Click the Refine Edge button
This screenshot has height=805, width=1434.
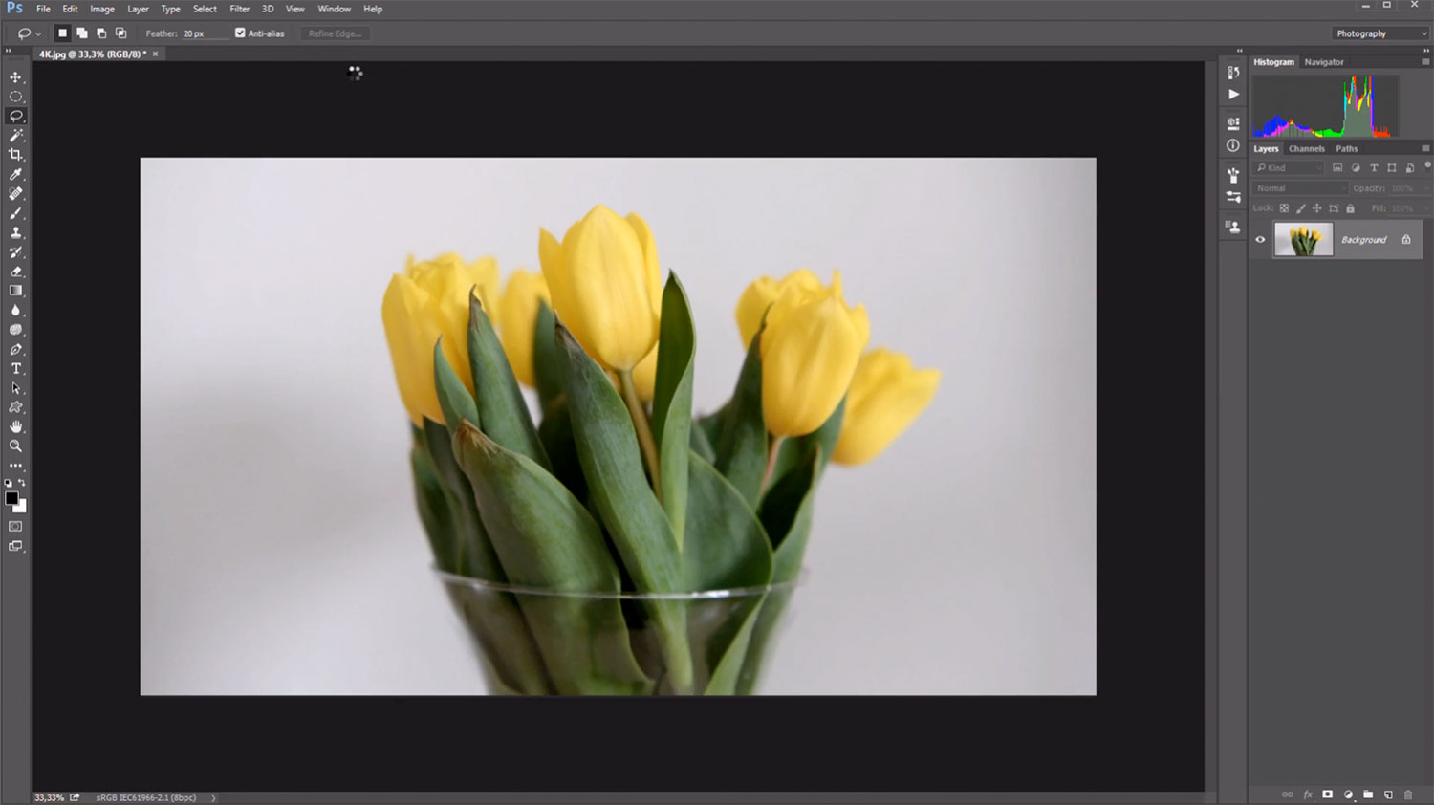(335, 33)
